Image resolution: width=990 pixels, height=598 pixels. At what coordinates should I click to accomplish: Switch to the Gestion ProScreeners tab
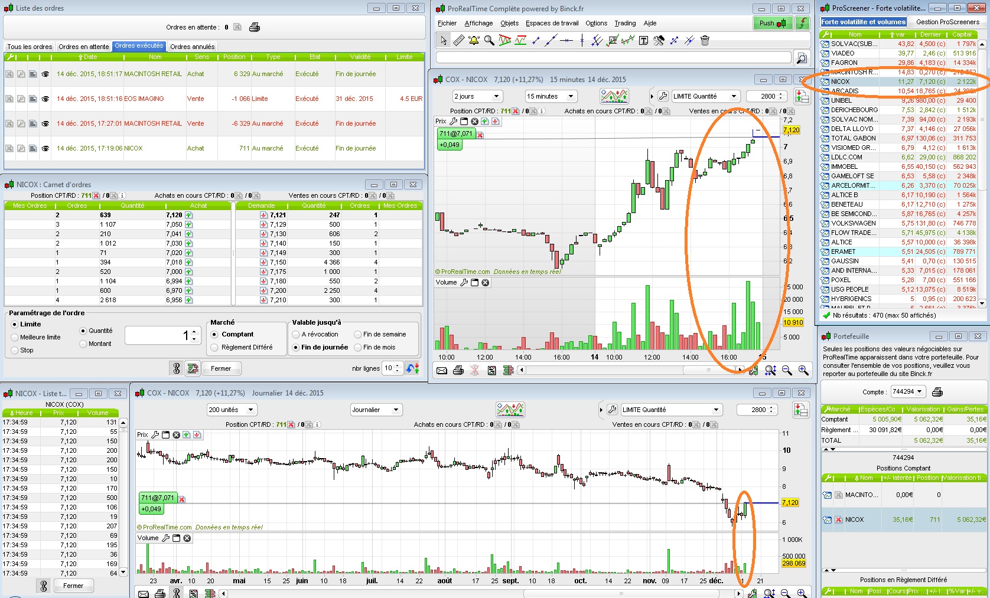[x=948, y=22]
